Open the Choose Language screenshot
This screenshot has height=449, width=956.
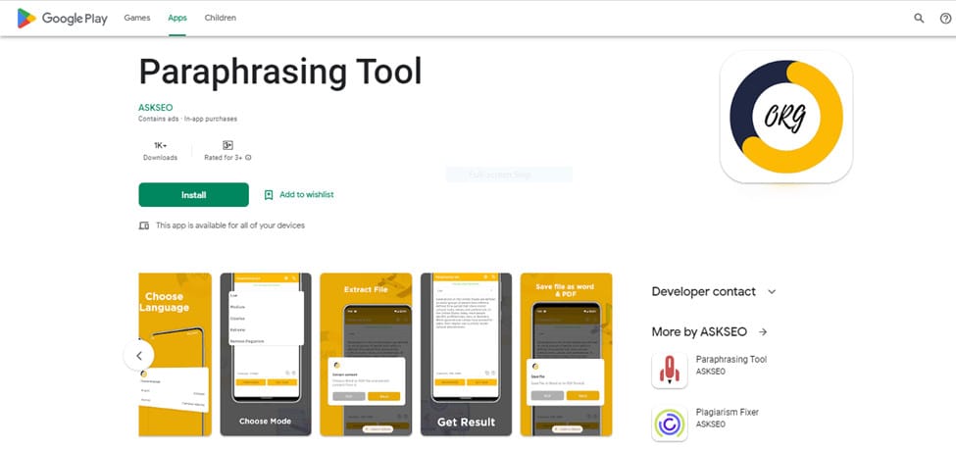click(175, 355)
